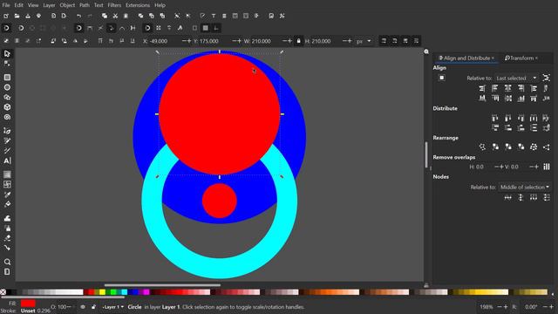Open document via folder icon
The image size is (558, 314).
point(17,16)
